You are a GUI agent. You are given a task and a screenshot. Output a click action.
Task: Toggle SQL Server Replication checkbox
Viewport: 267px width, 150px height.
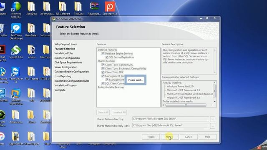pyautogui.click(x=107, y=57)
